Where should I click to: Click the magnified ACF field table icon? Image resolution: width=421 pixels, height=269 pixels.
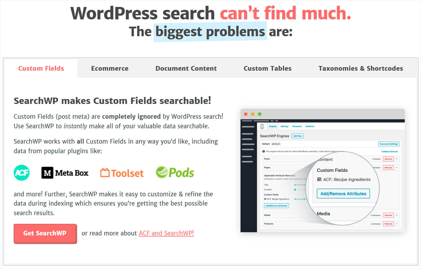click(319, 179)
